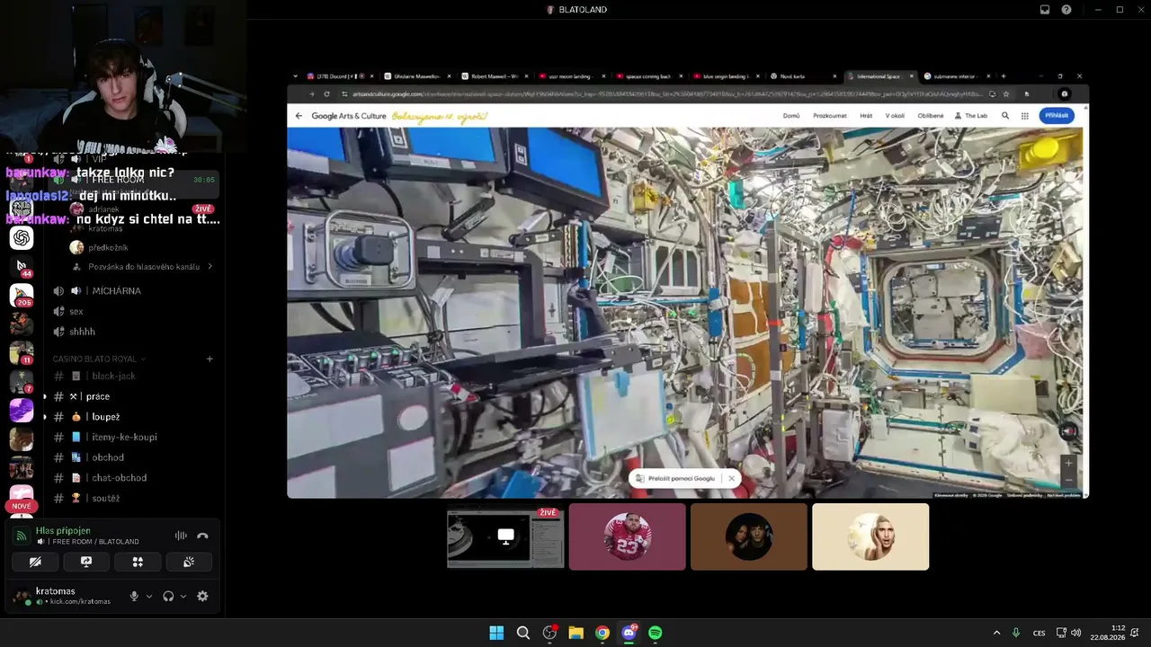Select the beige participant tile
This screenshot has height=647, width=1151.
[x=870, y=536]
